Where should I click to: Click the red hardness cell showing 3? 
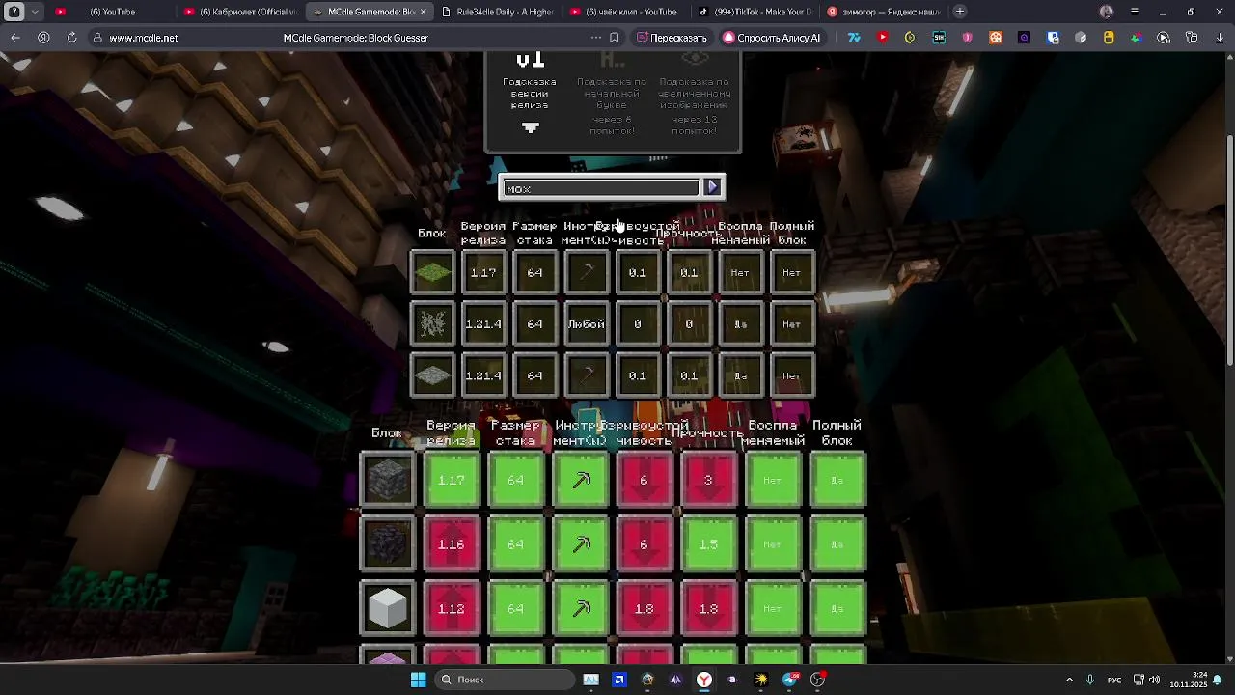(x=708, y=480)
